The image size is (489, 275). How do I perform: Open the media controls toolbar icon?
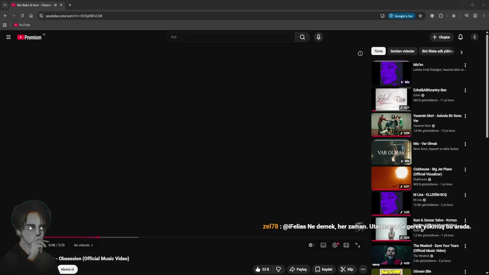coord(466,16)
